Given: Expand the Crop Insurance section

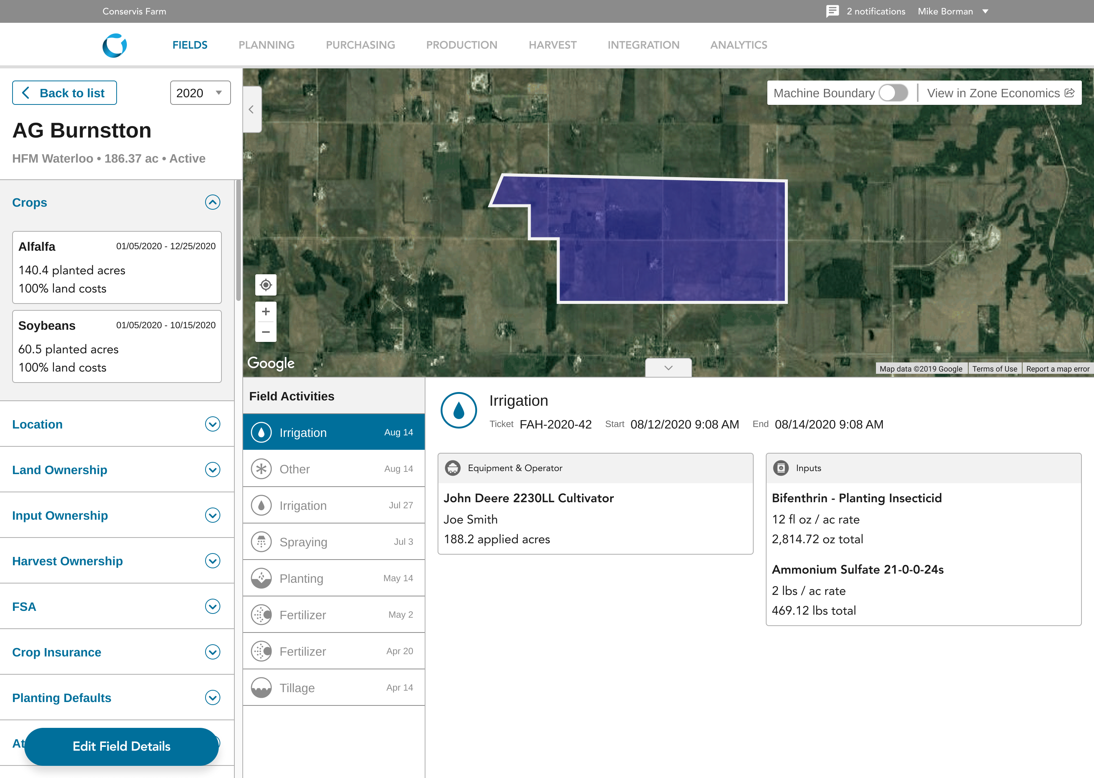Looking at the screenshot, I should (213, 651).
